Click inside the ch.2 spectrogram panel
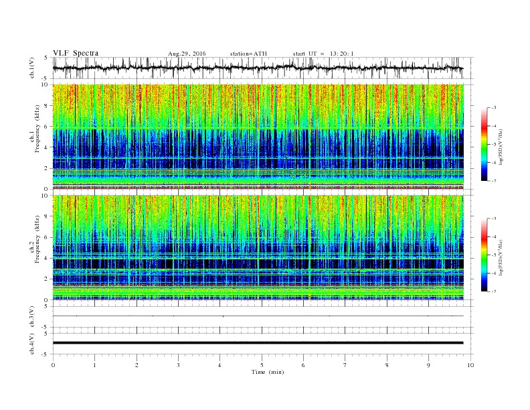530x410 pixels. click(258, 247)
